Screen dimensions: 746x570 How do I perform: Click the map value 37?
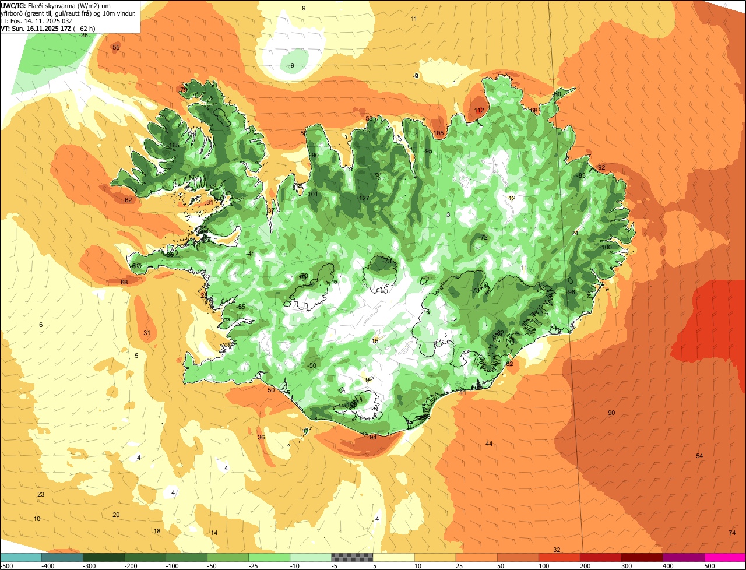click(x=270, y=210)
